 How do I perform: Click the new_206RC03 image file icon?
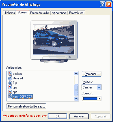tap(10, 96)
